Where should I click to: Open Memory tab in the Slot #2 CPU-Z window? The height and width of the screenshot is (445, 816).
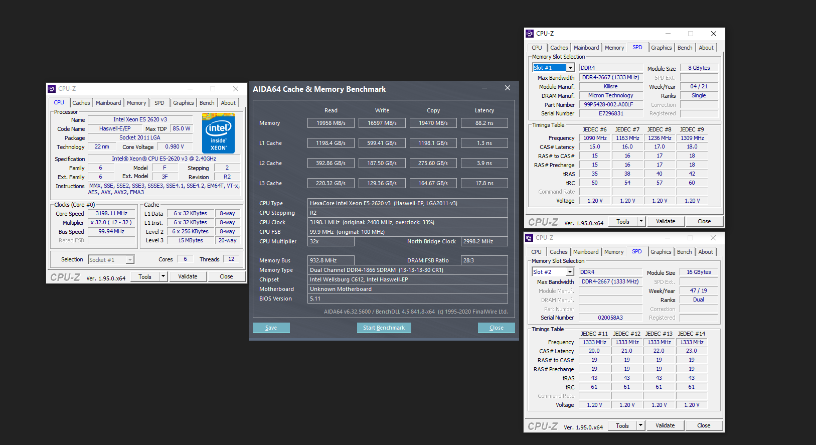click(x=614, y=252)
